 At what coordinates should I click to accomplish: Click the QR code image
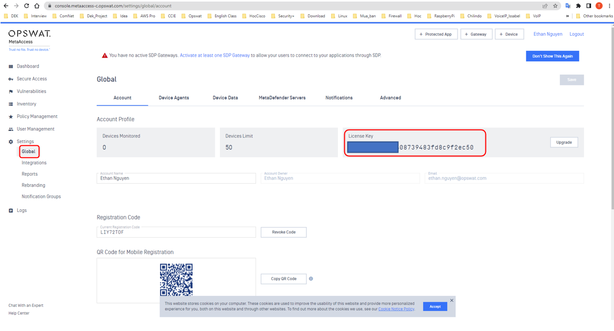pos(176,280)
